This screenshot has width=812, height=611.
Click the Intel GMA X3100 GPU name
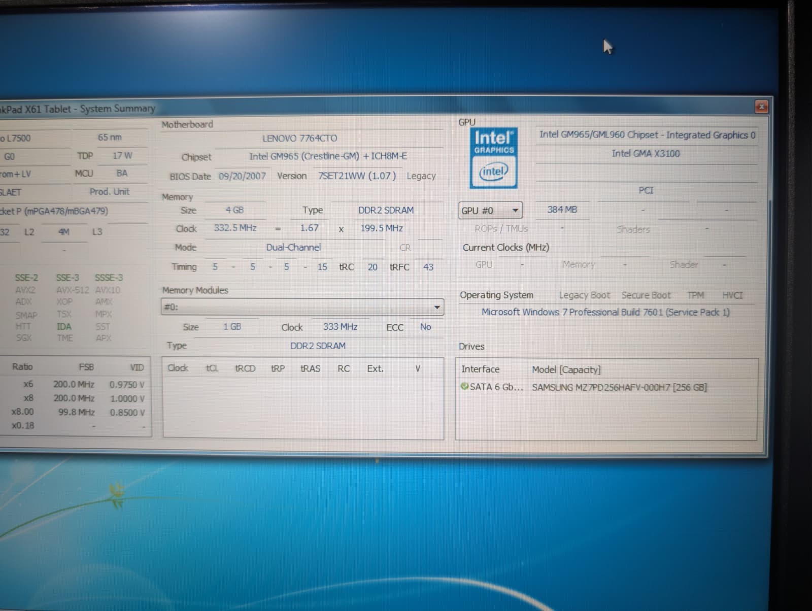tap(646, 153)
